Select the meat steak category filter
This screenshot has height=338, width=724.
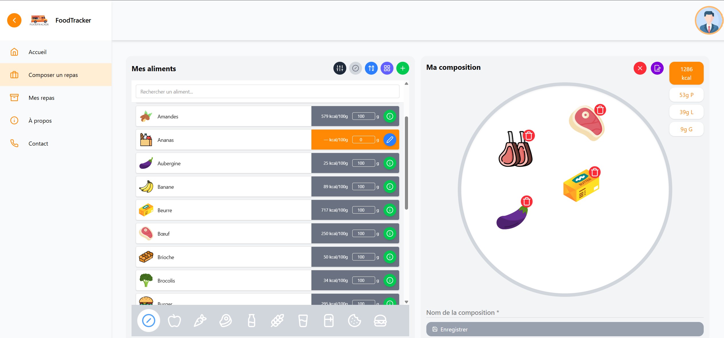pyautogui.click(x=226, y=321)
